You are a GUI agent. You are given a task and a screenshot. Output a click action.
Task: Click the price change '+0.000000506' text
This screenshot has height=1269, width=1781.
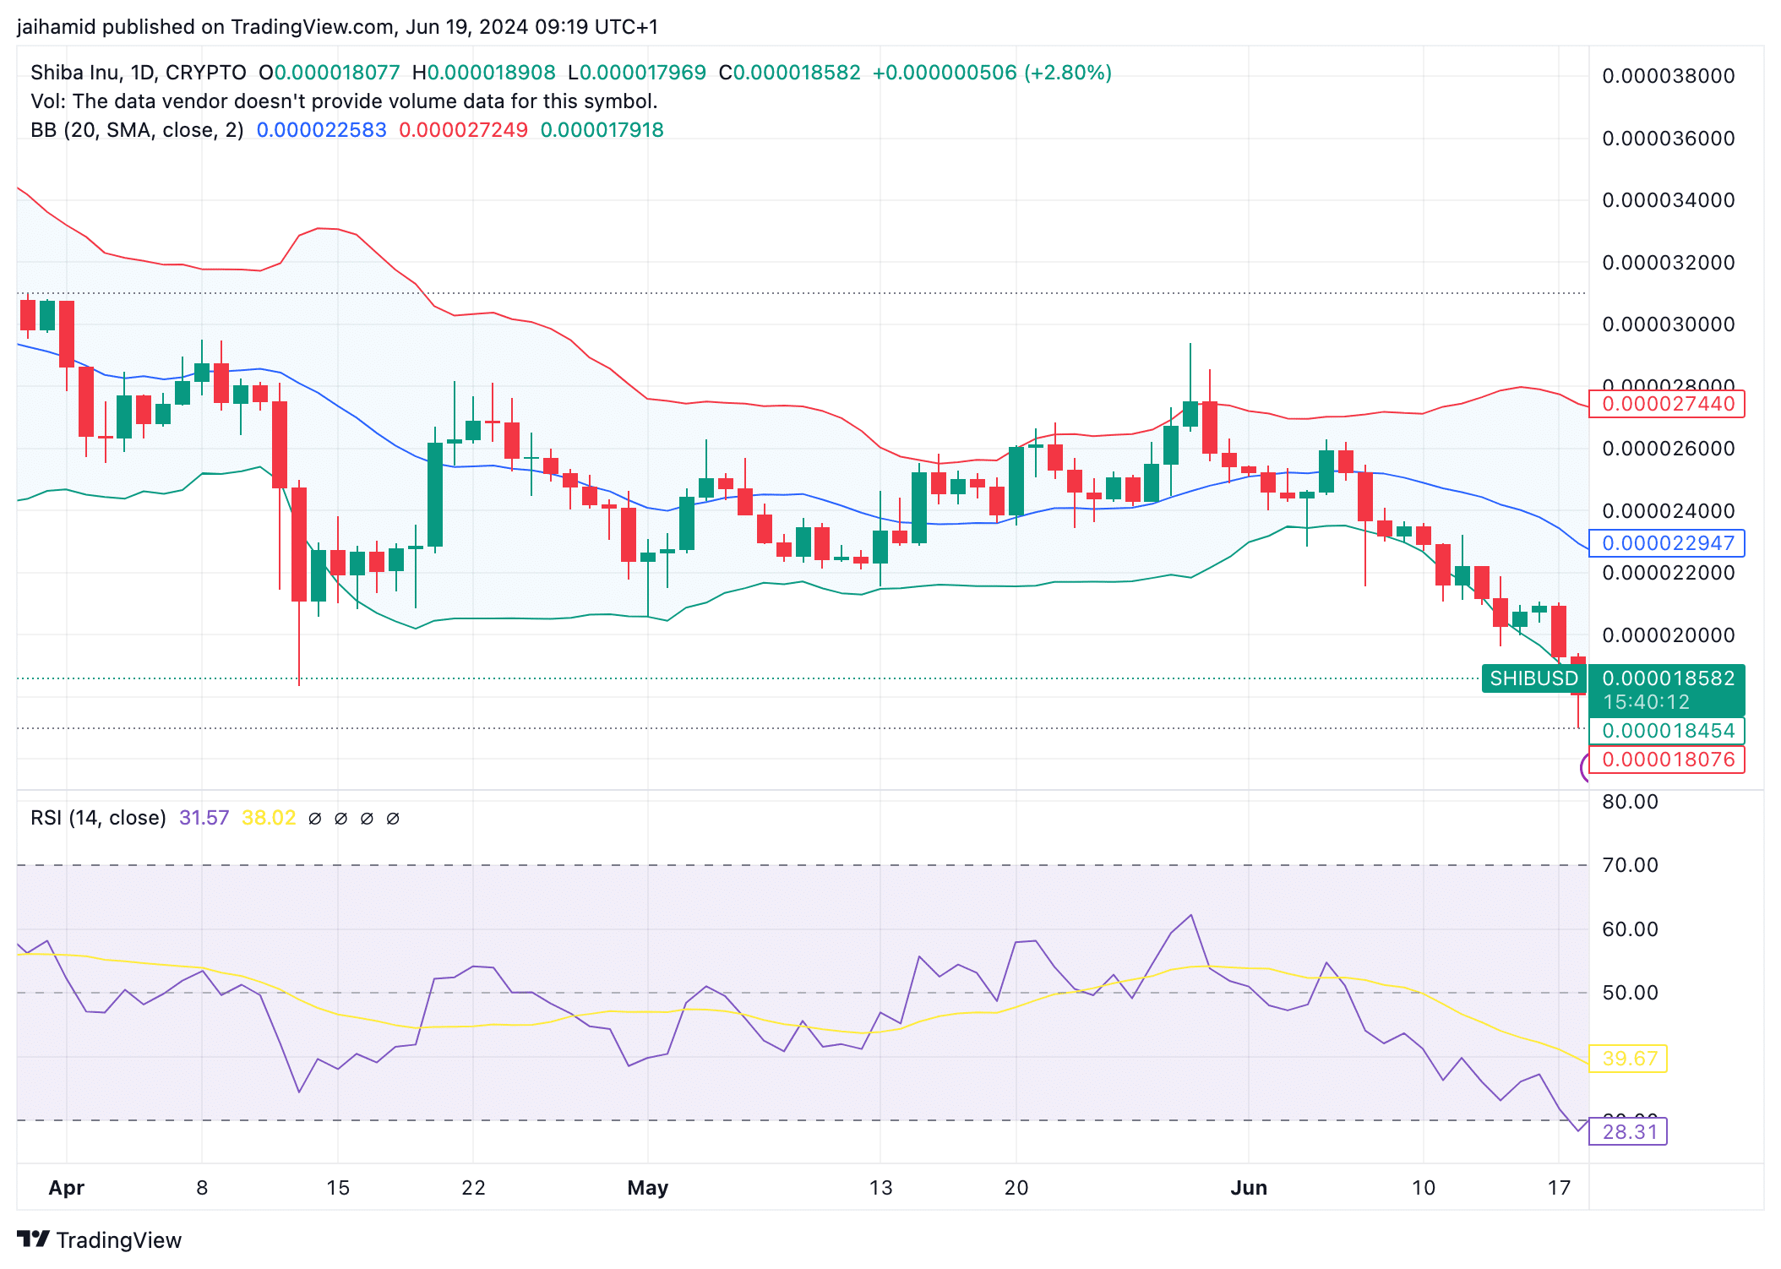pyautogui.click(x=945, y=73)
